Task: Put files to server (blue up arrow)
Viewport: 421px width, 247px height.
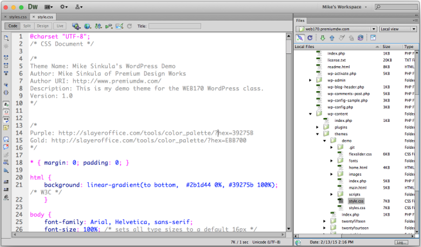Action: click(x=332, y=38)
